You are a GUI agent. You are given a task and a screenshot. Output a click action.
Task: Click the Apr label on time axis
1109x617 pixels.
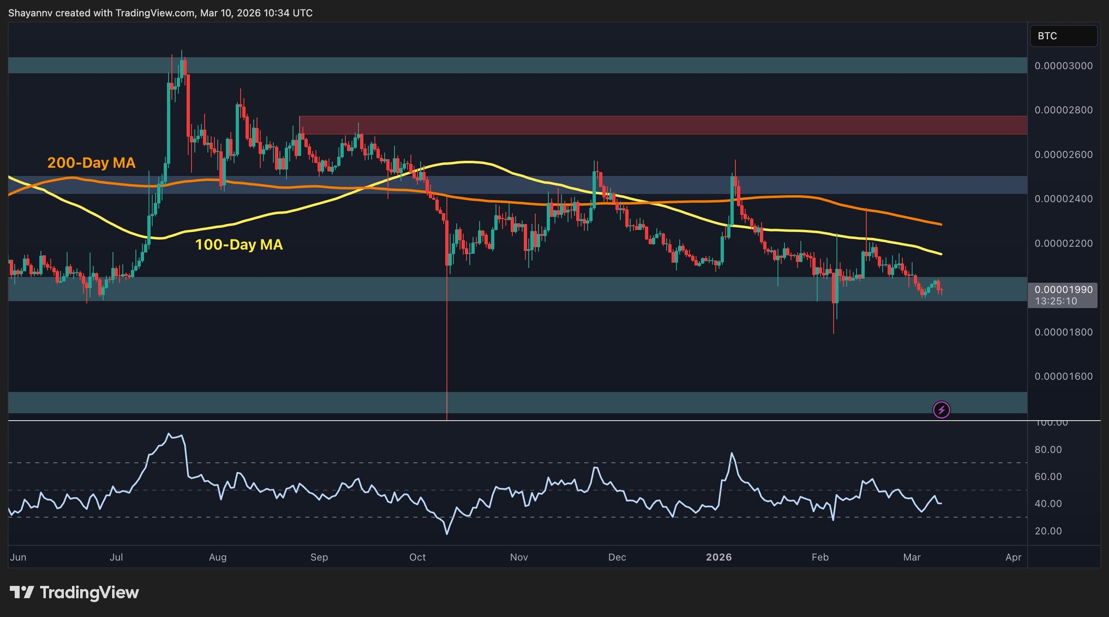(1013, 557)
